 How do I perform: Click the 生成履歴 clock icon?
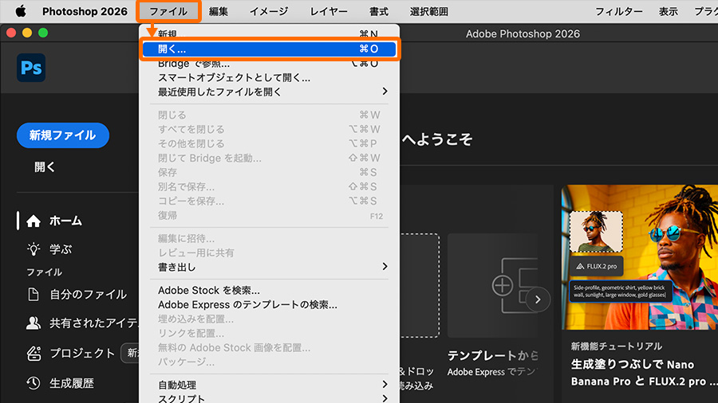33,383
